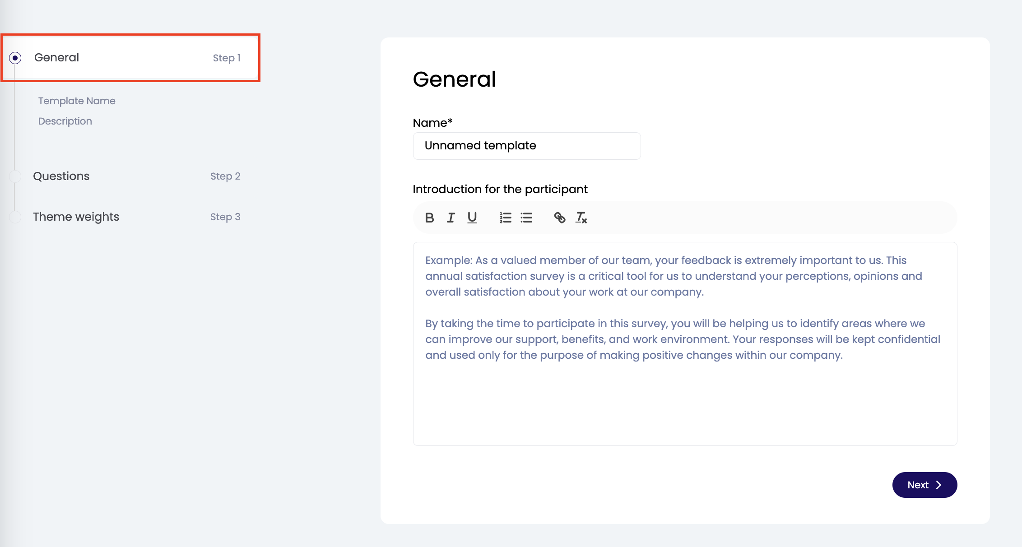Insert a numbered list
Image resolution: width=1022 pixels, height=547 pixels.
click(x=505, y=218)
